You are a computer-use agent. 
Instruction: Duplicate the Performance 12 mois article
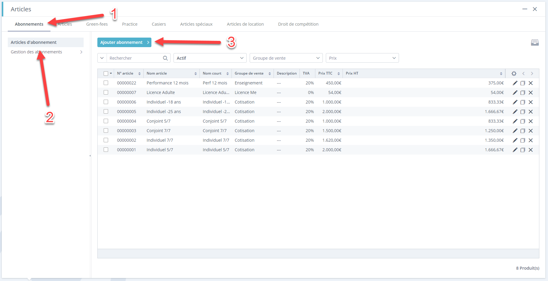(523, 83)
